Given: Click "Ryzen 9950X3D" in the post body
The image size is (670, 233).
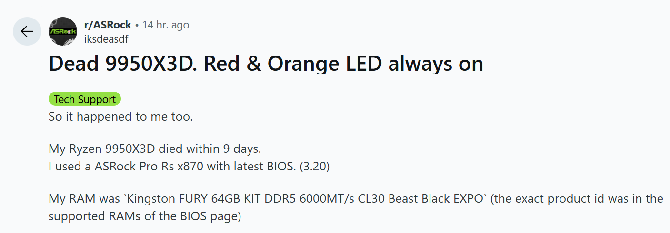Looking at the screenshot, I should [112, 149].
